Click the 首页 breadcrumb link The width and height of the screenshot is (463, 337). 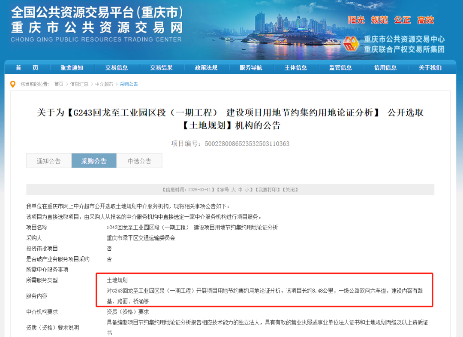tap(59, 84)
